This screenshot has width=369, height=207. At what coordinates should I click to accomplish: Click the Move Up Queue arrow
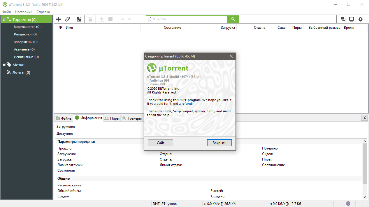tap(122, 19)
